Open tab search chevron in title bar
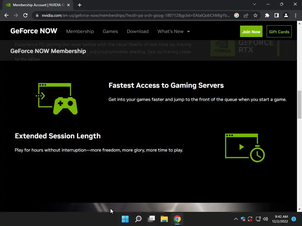The width and height of the screenshot is (302, 226). point(255,4)
